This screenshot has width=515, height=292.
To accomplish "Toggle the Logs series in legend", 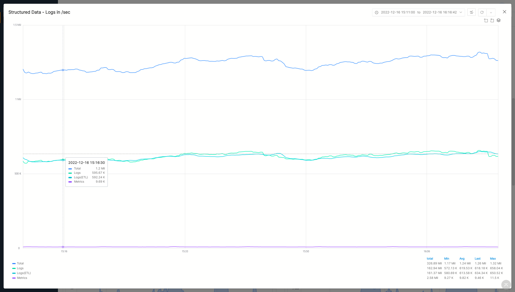I will (18, 268).
